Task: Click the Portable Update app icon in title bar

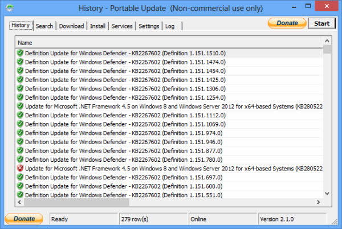Action: point(9,8)
